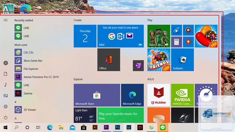Screen dimensions: 235x132
Task: Open taskbar Search magnifier
Action: point(16,128)
